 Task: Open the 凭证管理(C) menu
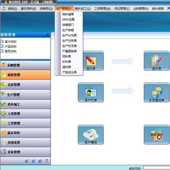point(122,8)
